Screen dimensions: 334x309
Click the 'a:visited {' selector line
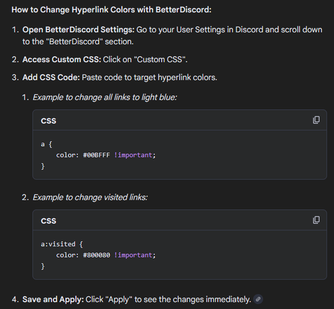click(62, 244)
